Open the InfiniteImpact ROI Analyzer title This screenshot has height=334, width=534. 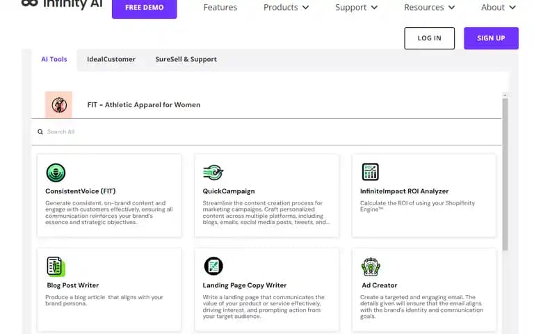(x=404, y=191)
